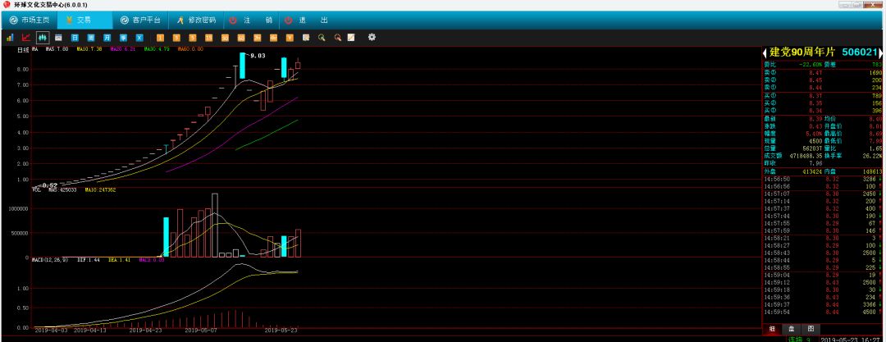
Task: Click the VOL indicator label
Action: (x=36, y=190)
